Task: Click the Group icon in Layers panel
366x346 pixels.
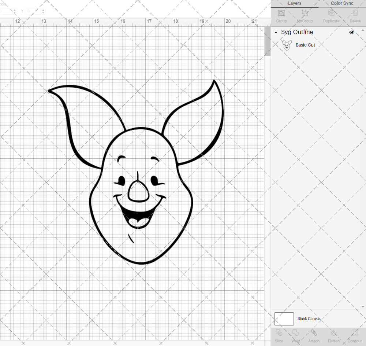Action: [x=281, y=13]
